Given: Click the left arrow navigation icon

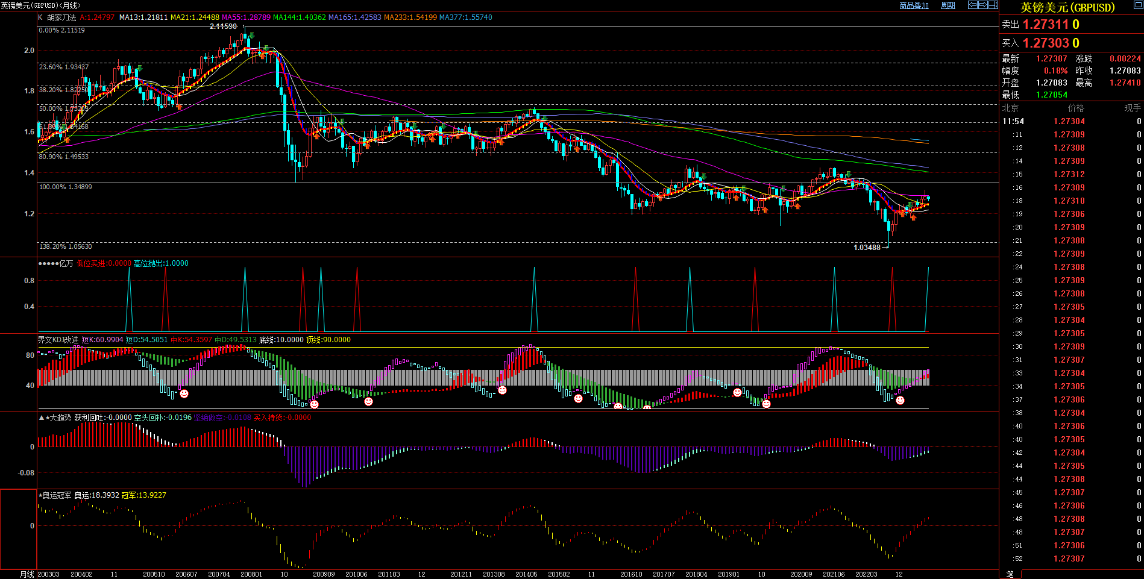Looking at the screenshot, I should pos(972,5).
